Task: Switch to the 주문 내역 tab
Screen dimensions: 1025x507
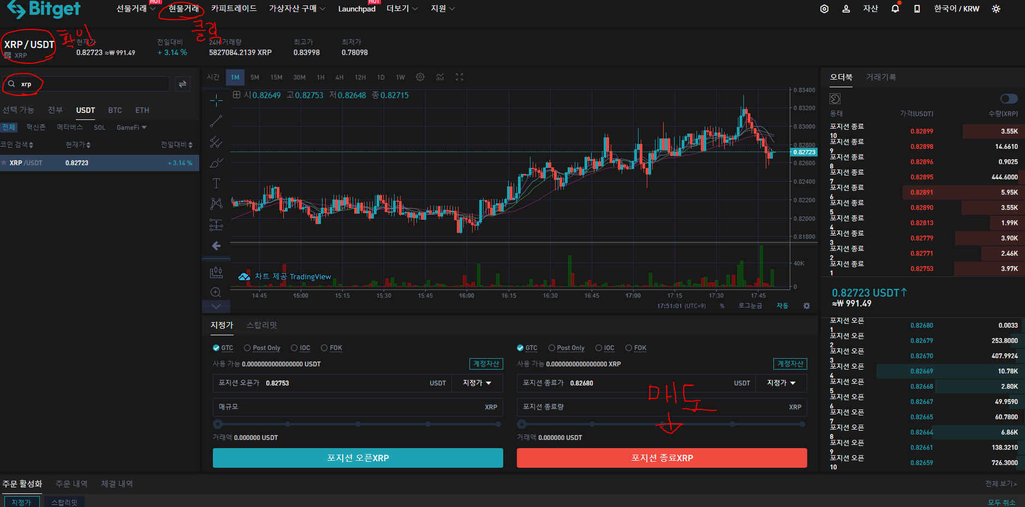Action: [71, 484]
